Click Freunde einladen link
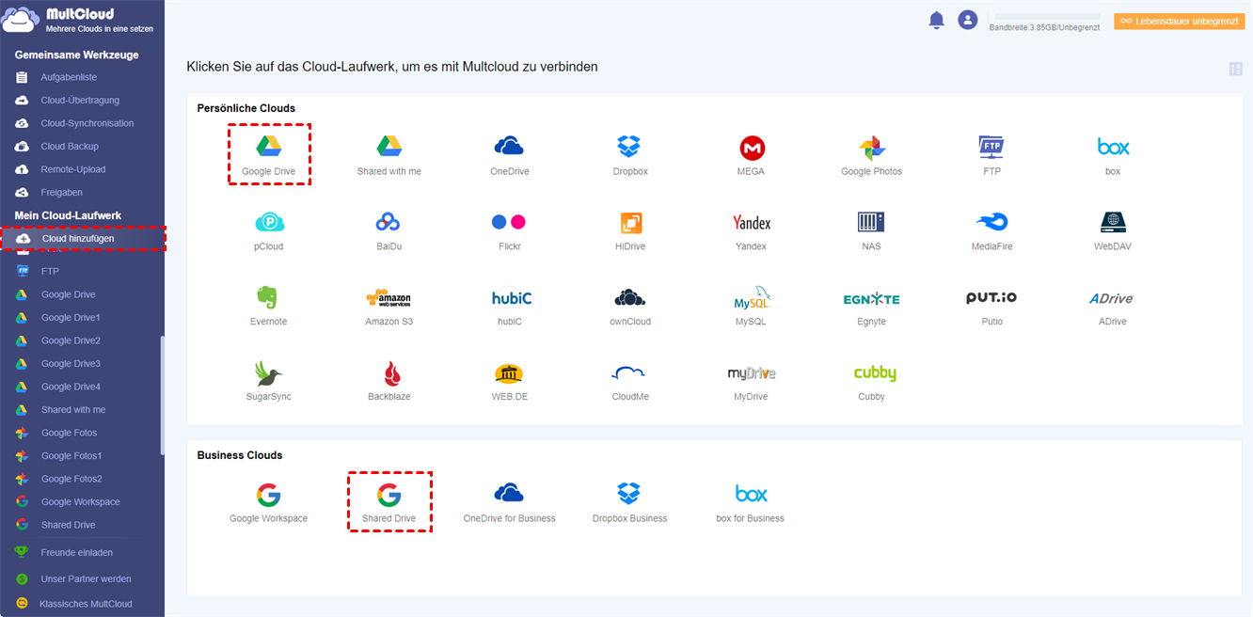The height and width of the screenshot is (617, 1253). click(77, 553)
